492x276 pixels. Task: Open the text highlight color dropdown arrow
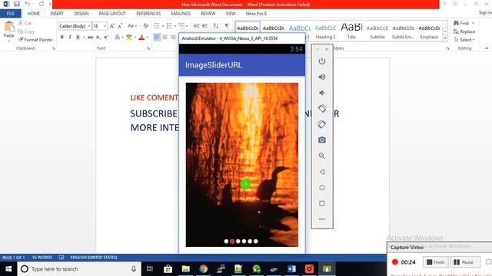tap(135, 38)
